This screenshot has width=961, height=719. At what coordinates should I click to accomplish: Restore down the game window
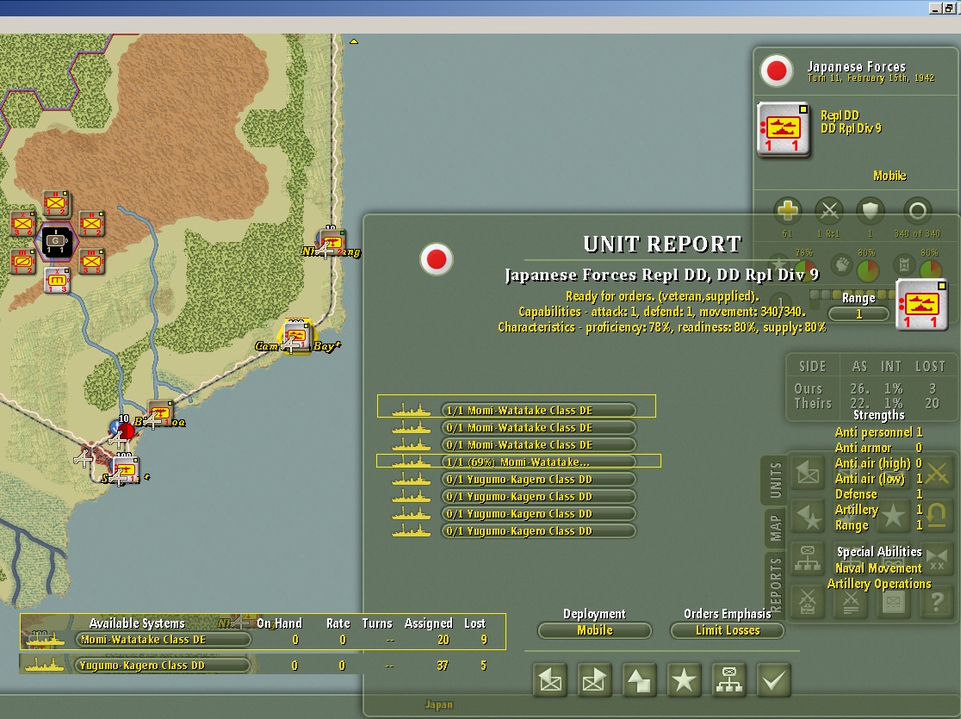click(949, 8)
